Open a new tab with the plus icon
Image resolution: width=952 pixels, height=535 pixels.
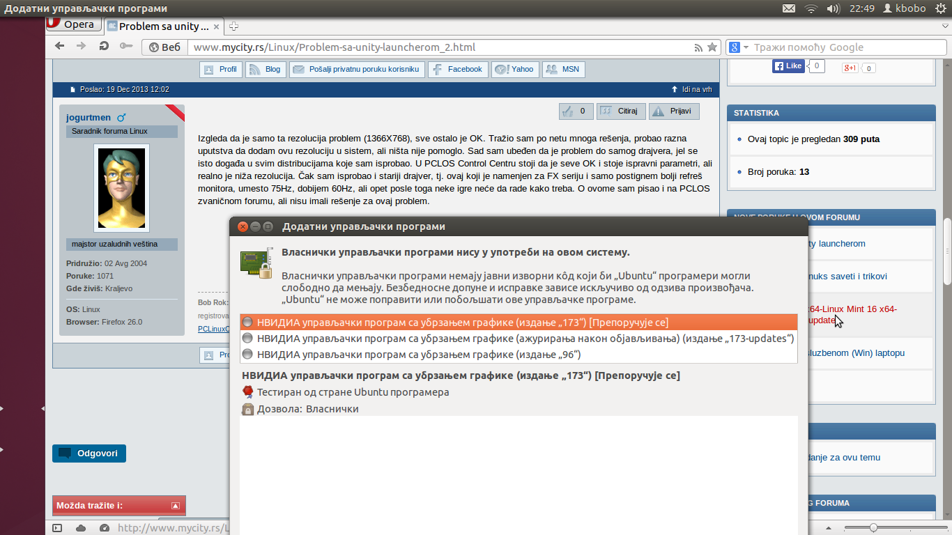(234, 26)
